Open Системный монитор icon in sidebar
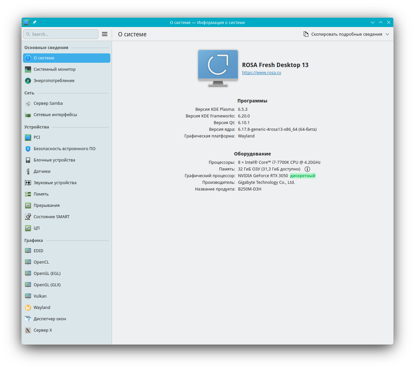 point(28,69)
